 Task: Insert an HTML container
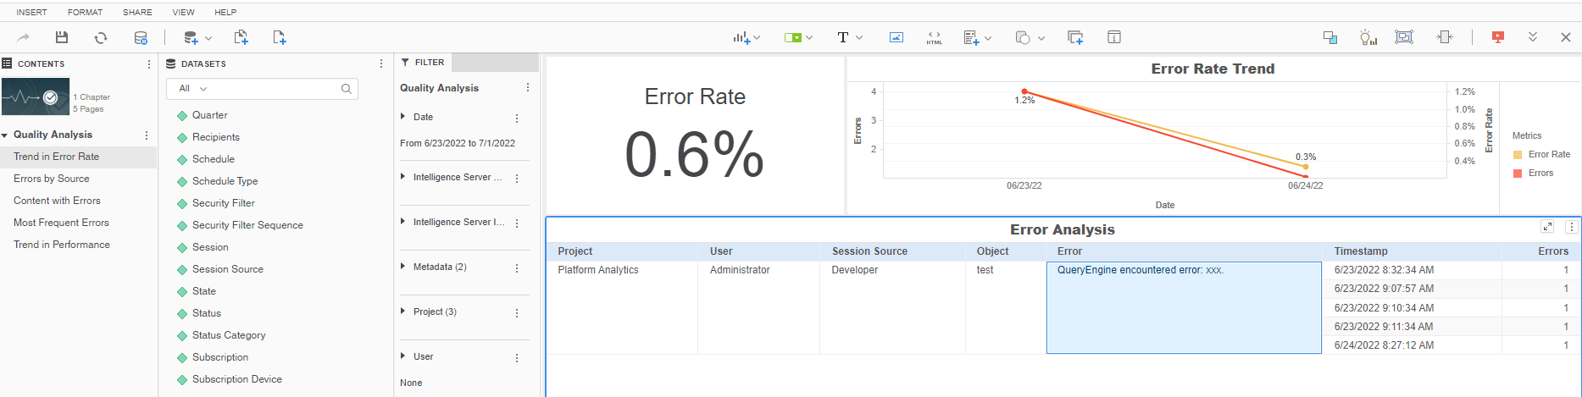pyautogui.click(x=934, y=37)
